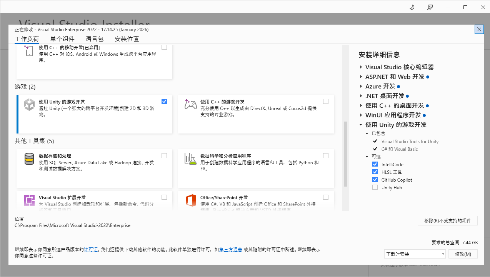
Task: Click the Visual Studio Tools for Unity item
Action: tap(410, 141)
